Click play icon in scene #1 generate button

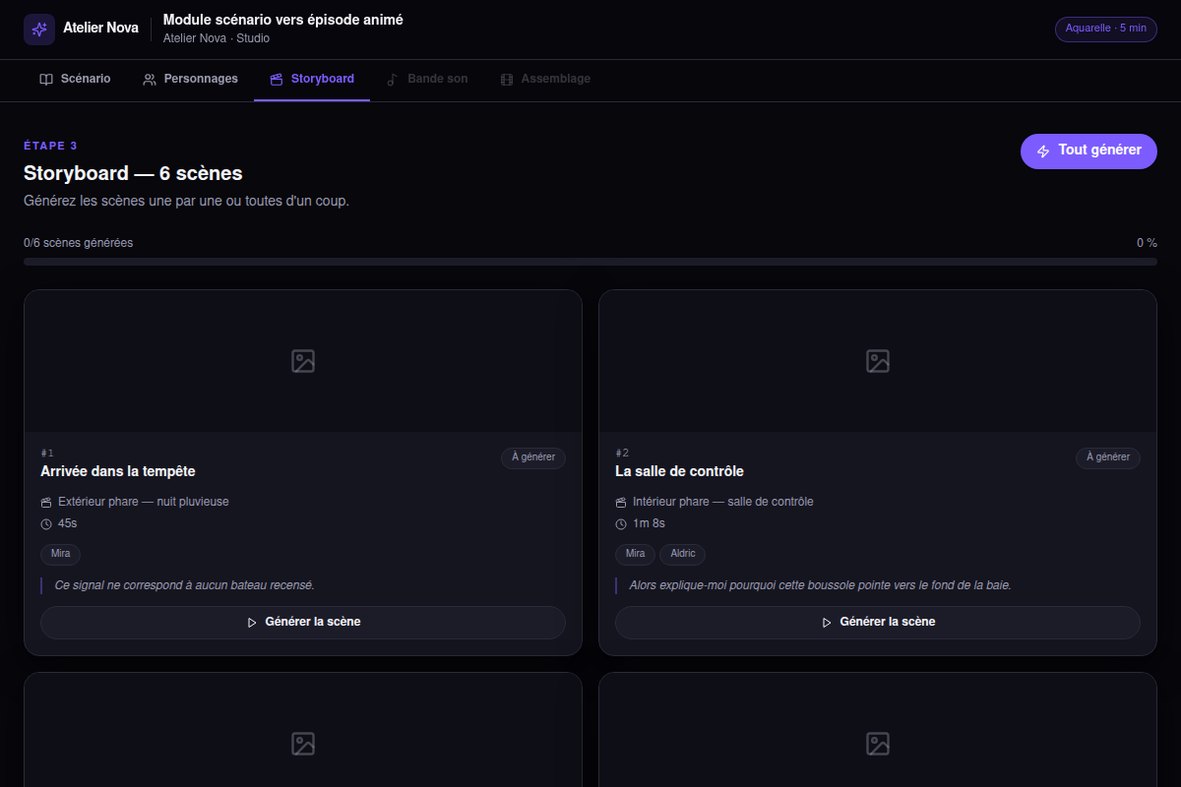coord(252,623)
